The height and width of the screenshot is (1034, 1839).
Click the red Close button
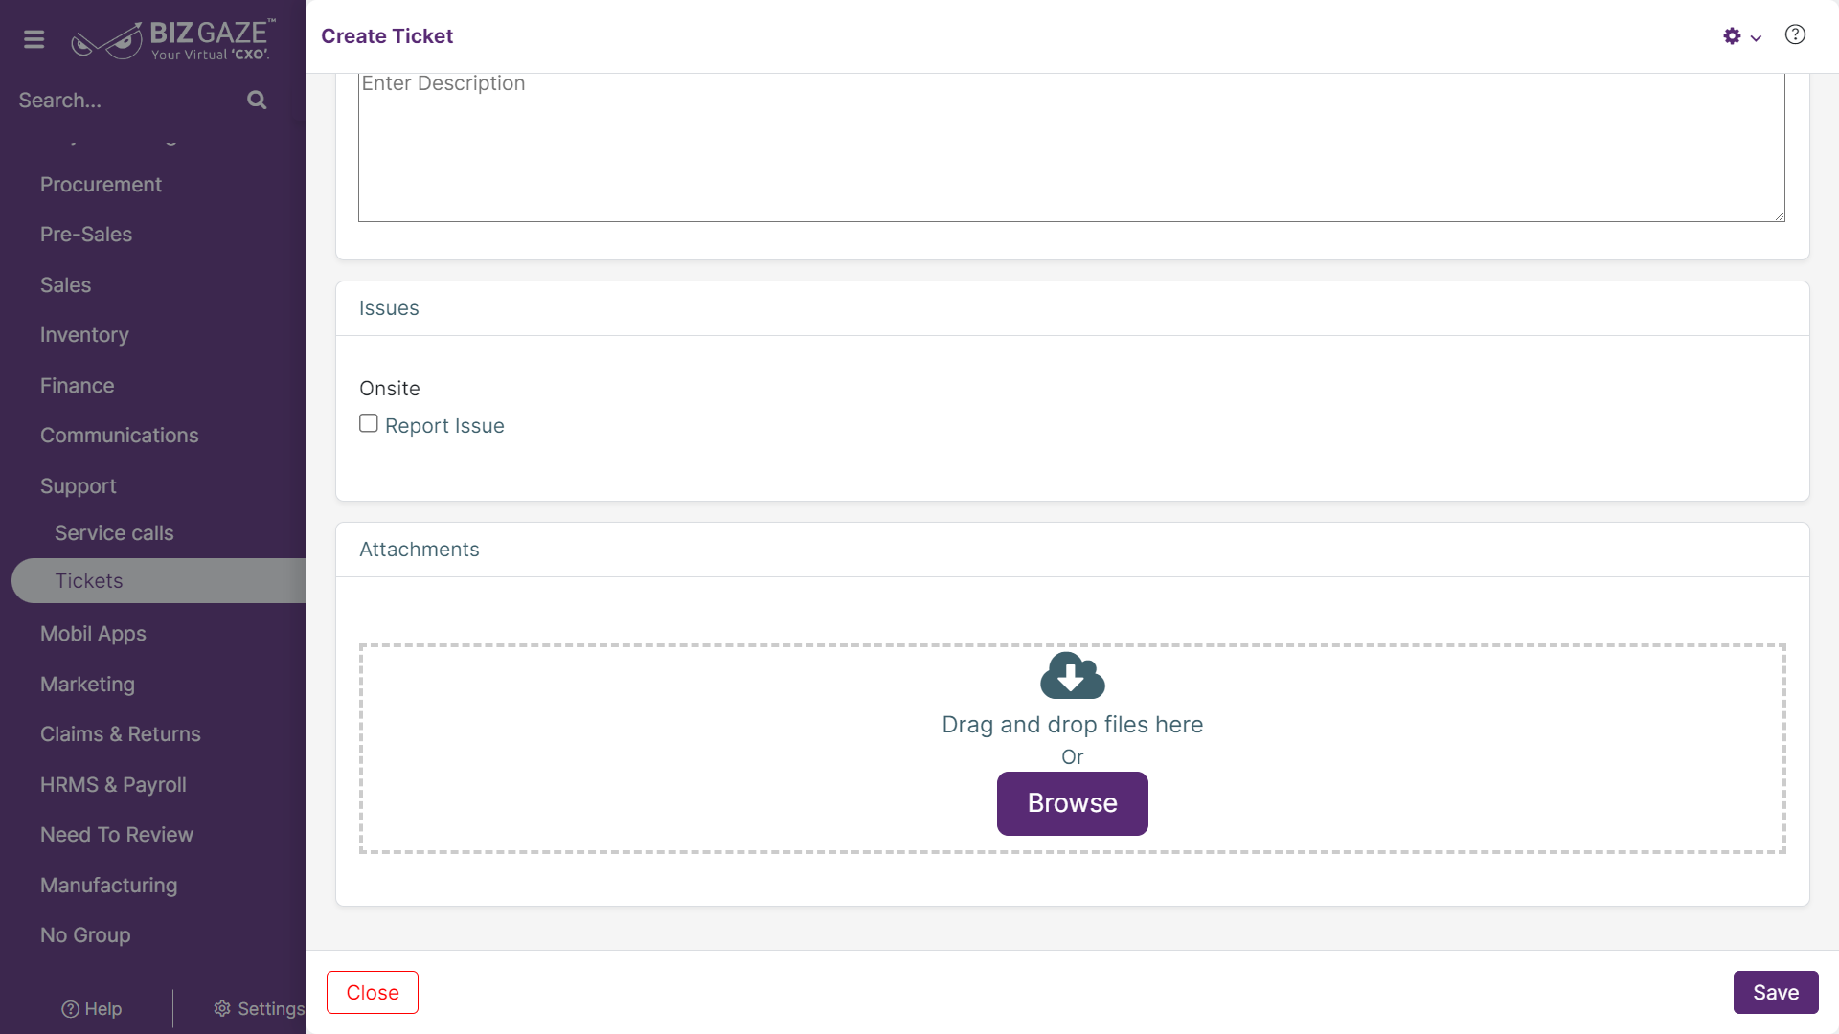(x=373, y=992)
